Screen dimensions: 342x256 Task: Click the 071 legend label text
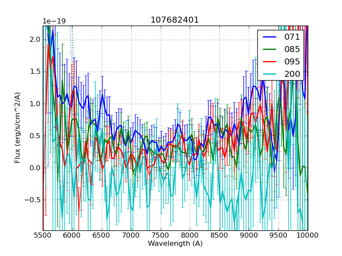[292, 37]
